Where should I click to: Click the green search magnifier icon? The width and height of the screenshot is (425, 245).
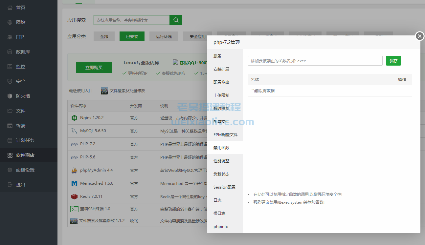[175, 20]
